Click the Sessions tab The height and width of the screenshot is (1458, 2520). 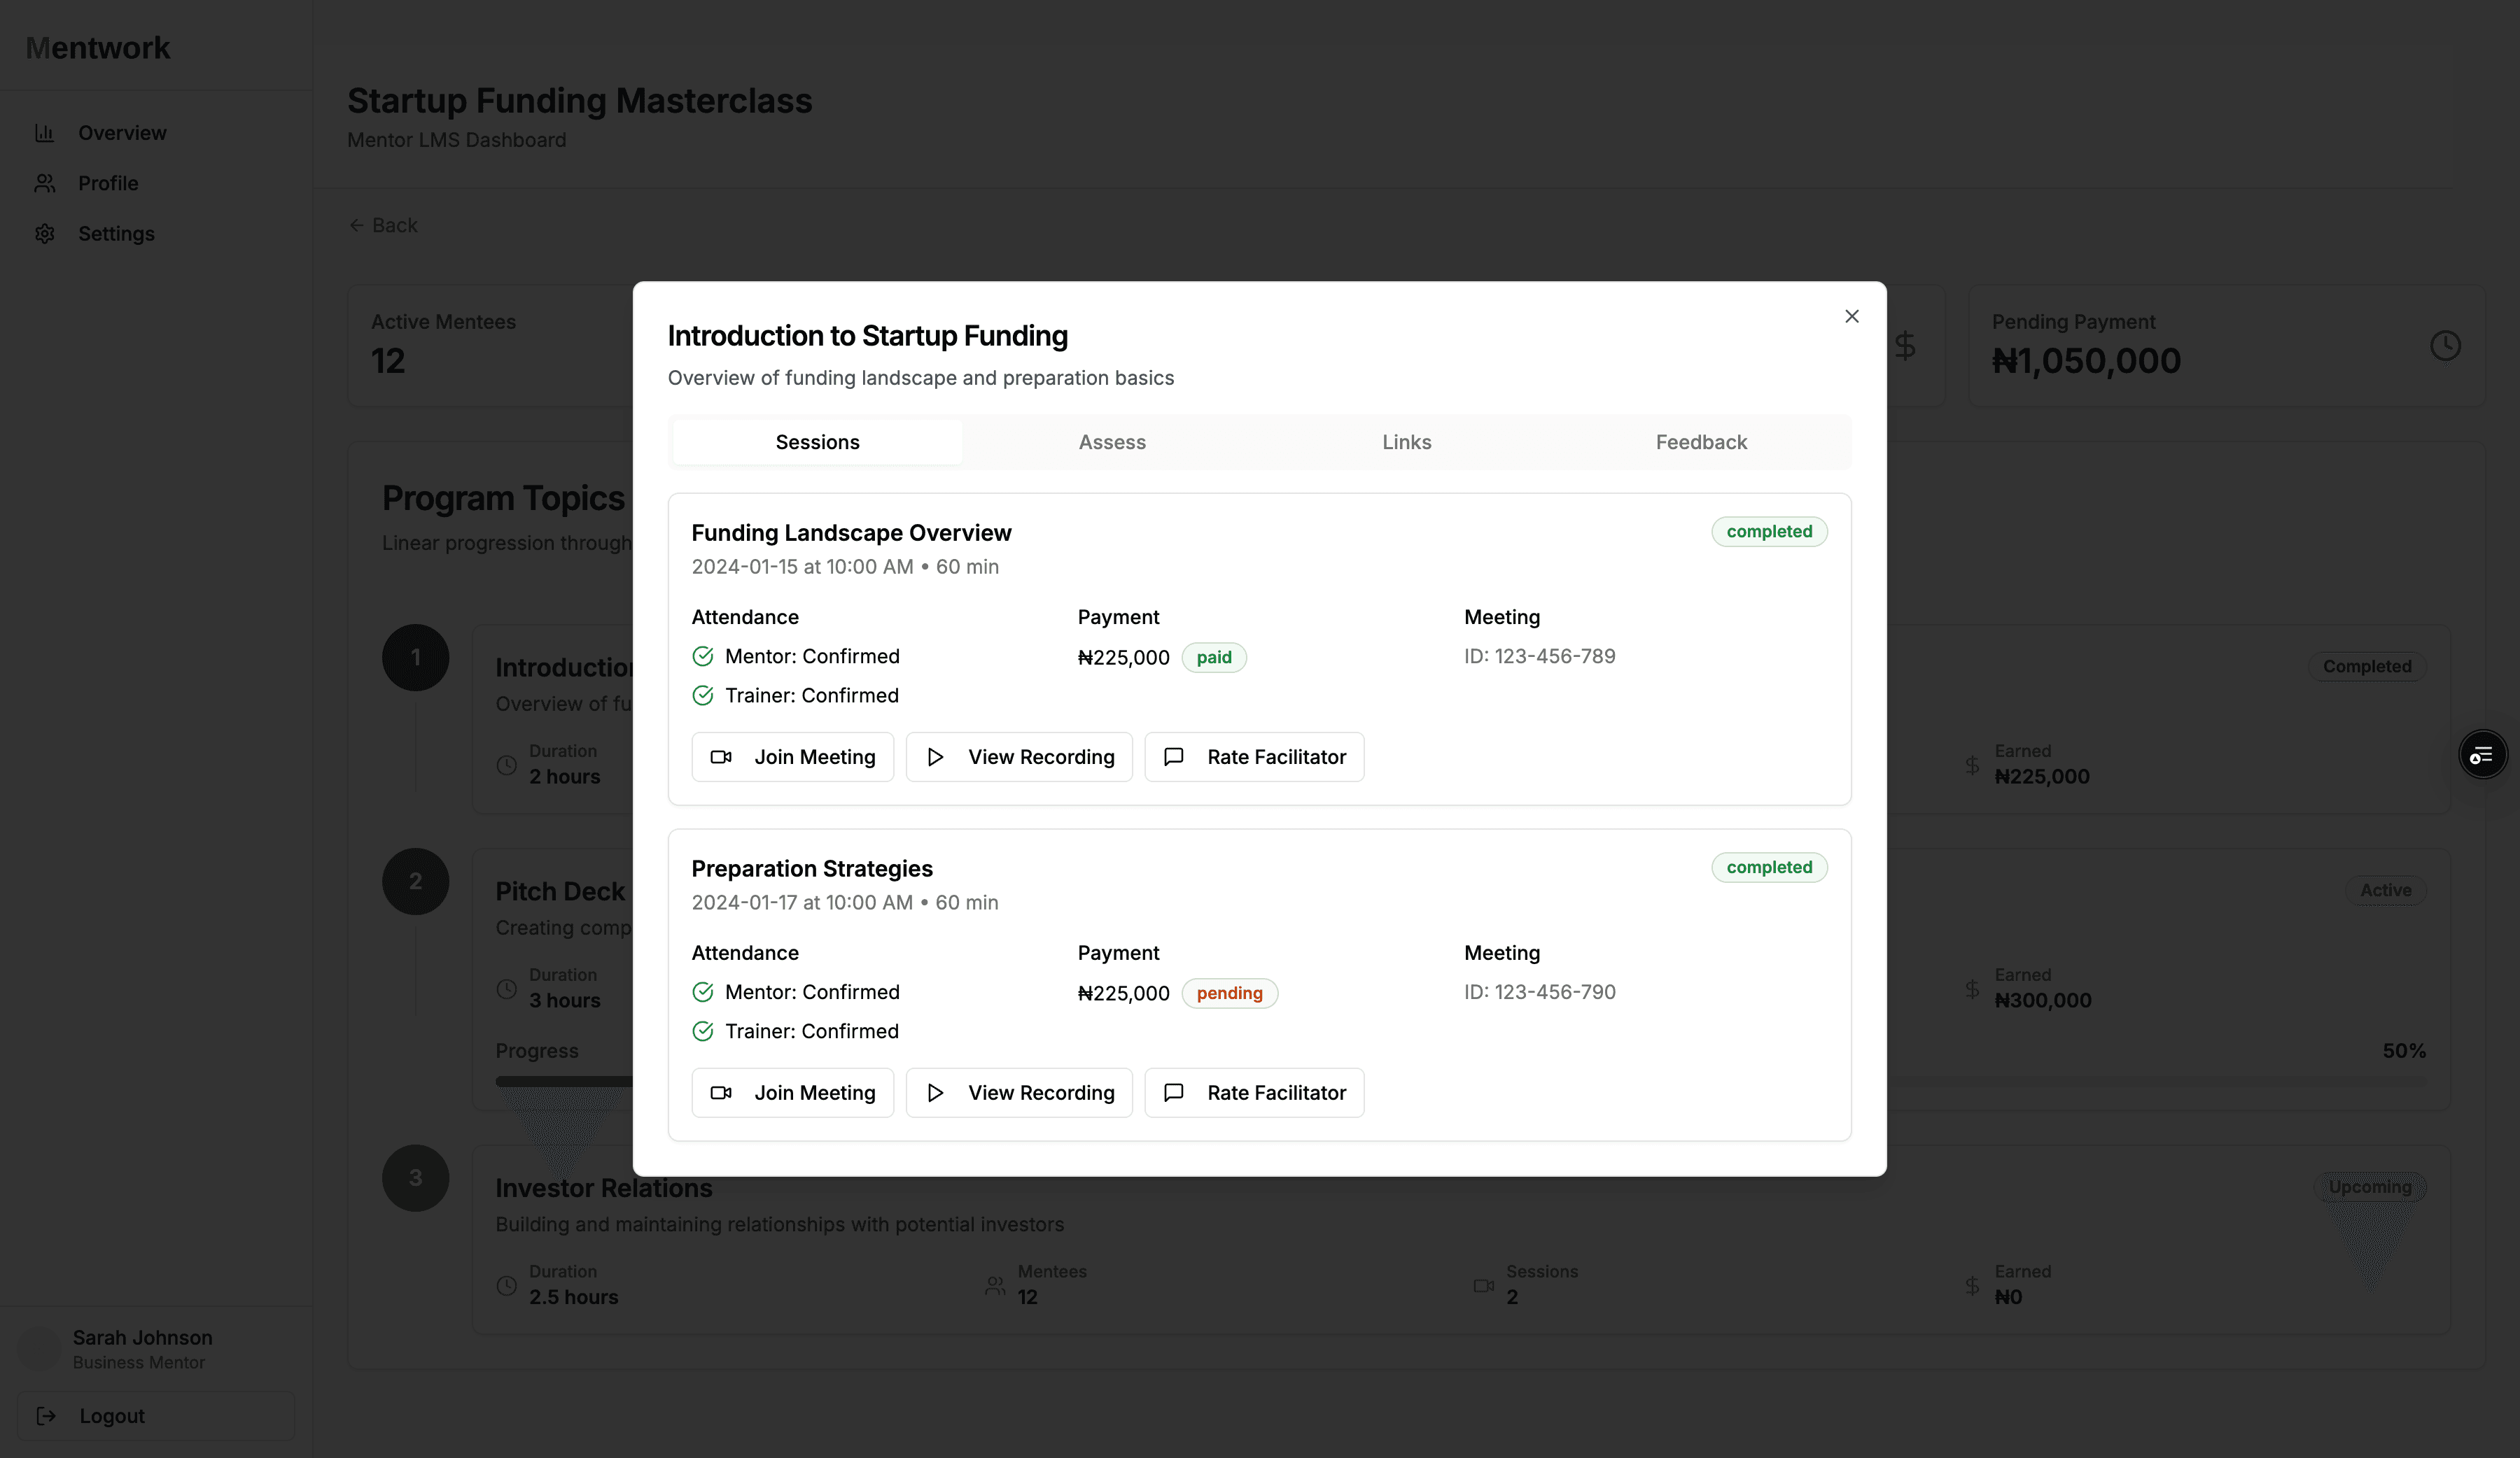click(x=817, y=441)
